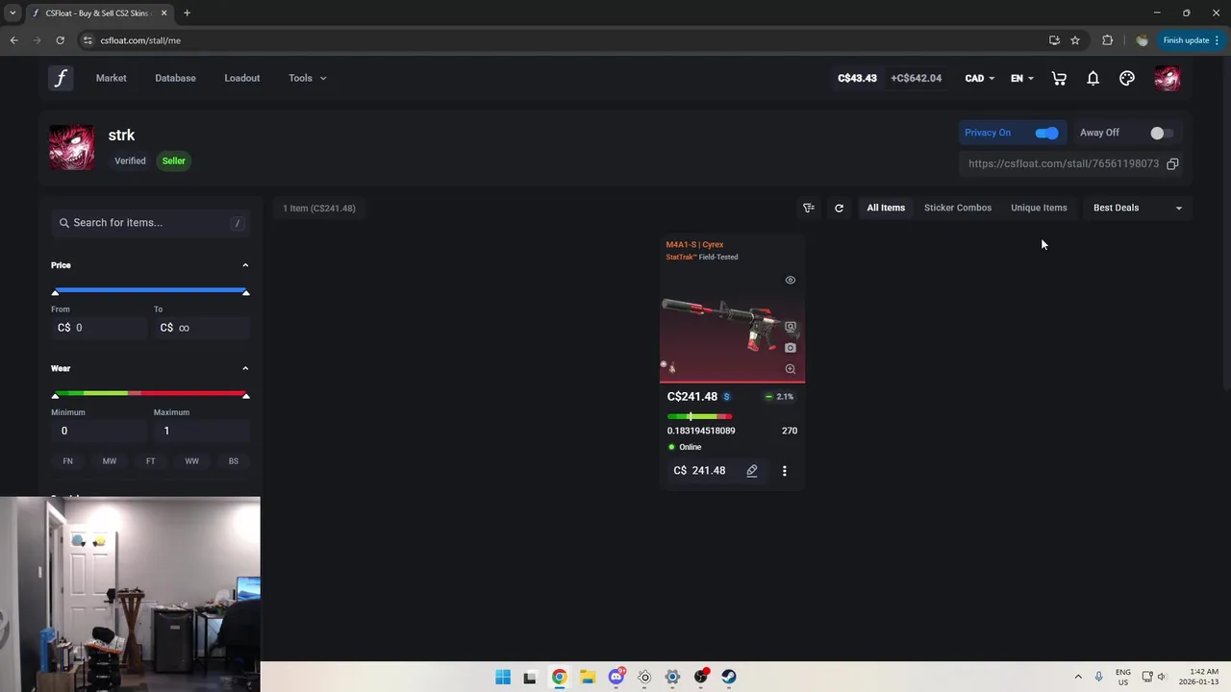This screenshot has width=1231, height=692.
Task: Go to the Market page
Action: pyautogui.click(x=111, y=78)
